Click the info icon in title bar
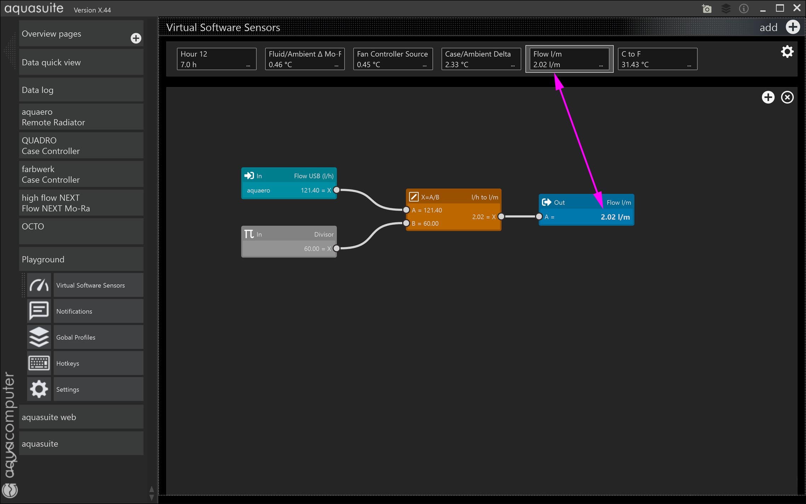806x504 pixels. 744,8
